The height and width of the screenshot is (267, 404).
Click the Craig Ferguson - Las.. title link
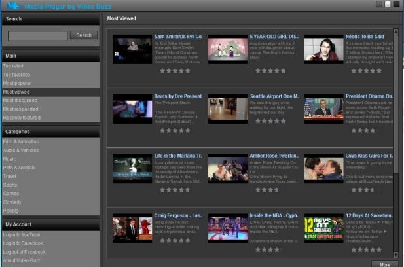[178, 215]
